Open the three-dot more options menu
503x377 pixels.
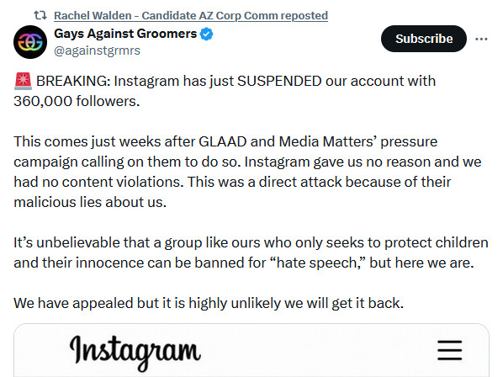click(481, 39)
